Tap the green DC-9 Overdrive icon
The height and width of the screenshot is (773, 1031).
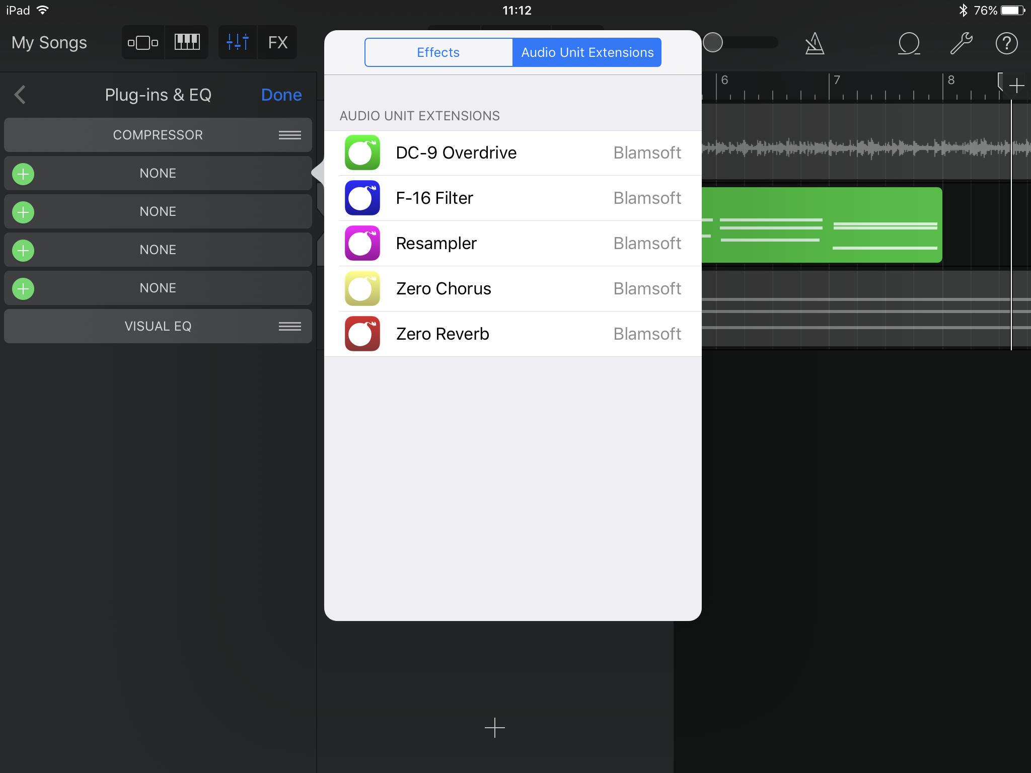(x=362, y=152)
